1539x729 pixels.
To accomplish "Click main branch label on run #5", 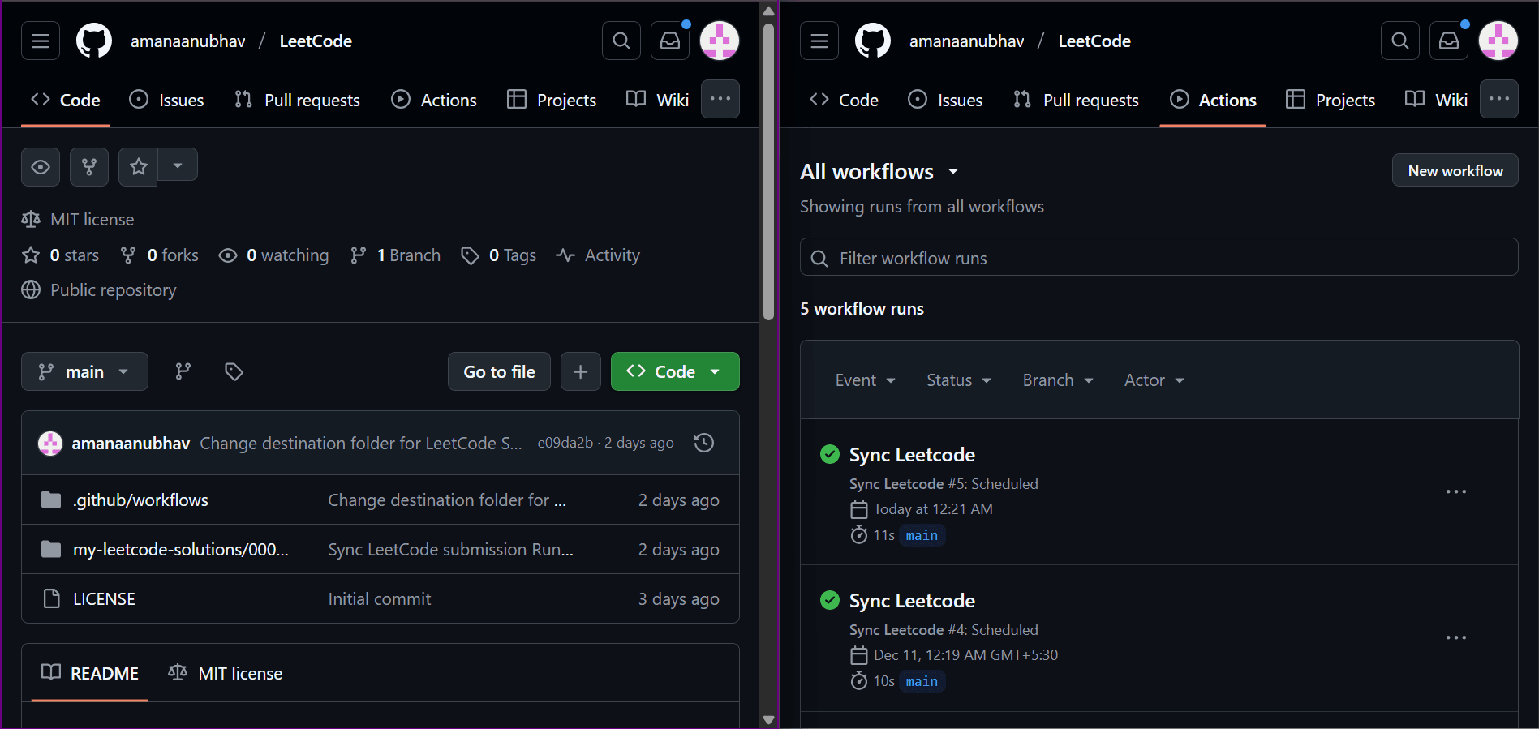I will [922, 535].
